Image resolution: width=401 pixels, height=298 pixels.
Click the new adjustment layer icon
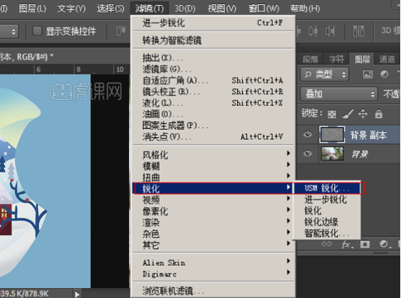(x=384, y=244)
